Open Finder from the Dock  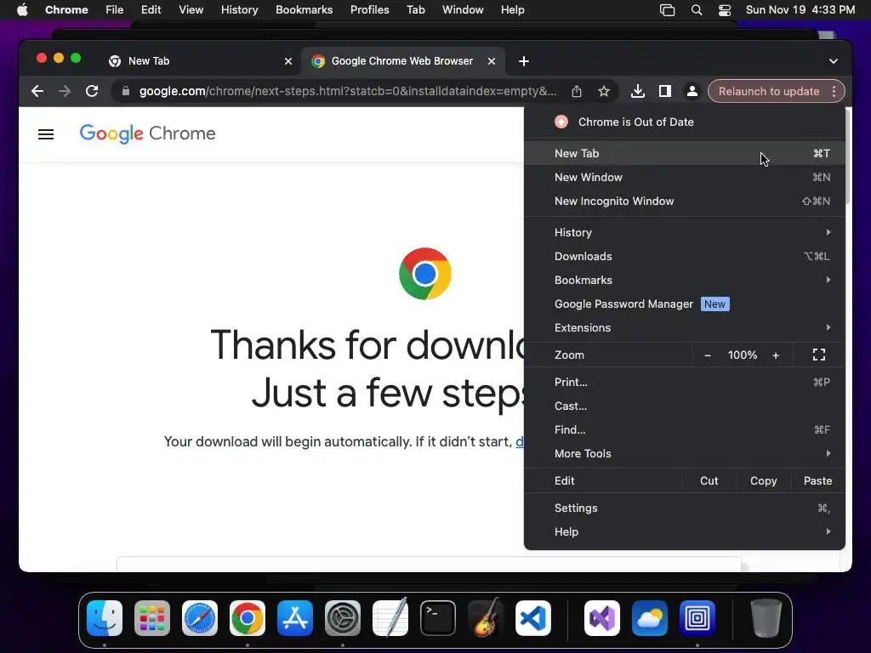click(105, 618)
